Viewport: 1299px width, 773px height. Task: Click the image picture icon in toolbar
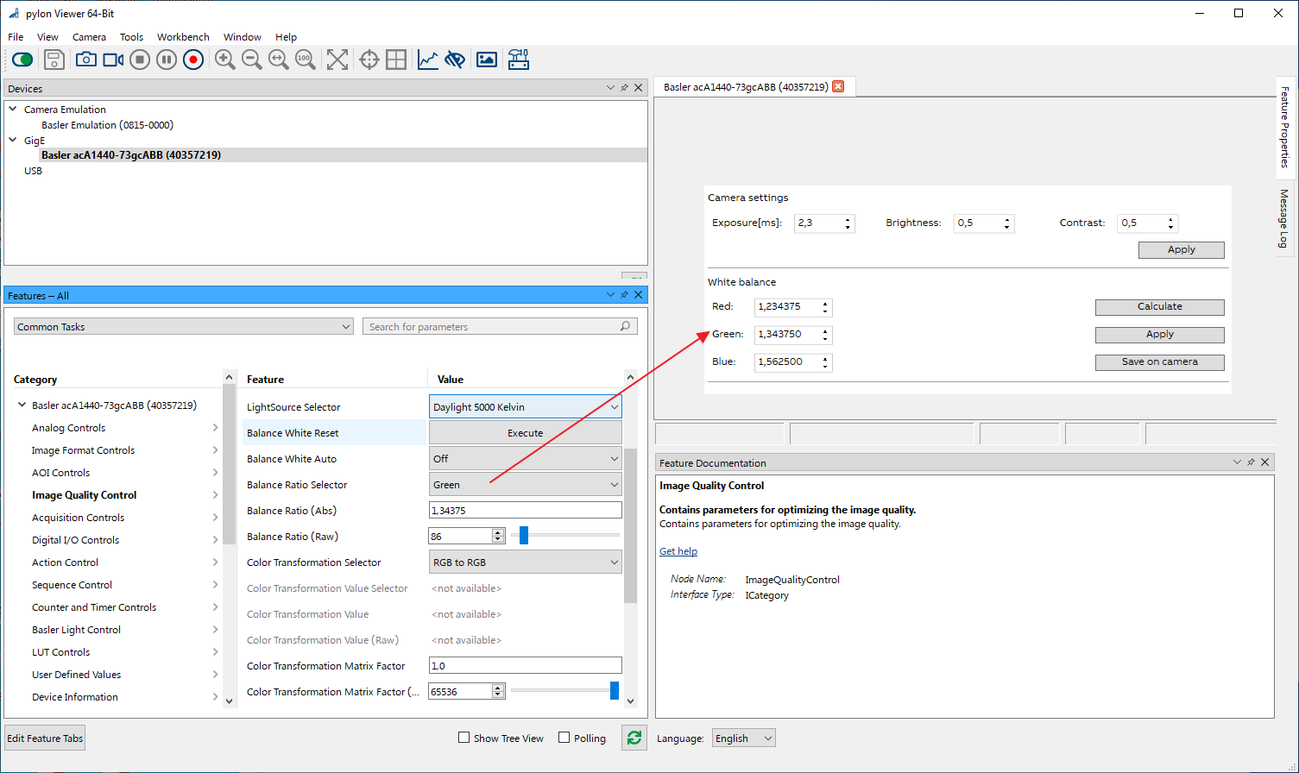click(x=487, y=60)
